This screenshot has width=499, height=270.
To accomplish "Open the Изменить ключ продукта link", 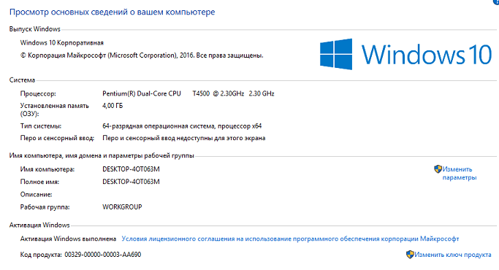I will [453, 255].
